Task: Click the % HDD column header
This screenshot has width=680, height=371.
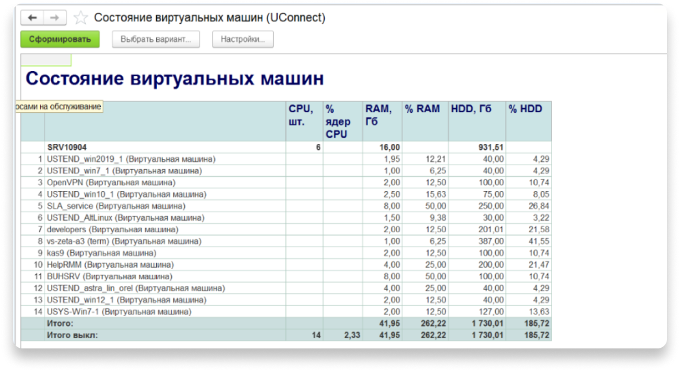Action: [x=529, y=121]
